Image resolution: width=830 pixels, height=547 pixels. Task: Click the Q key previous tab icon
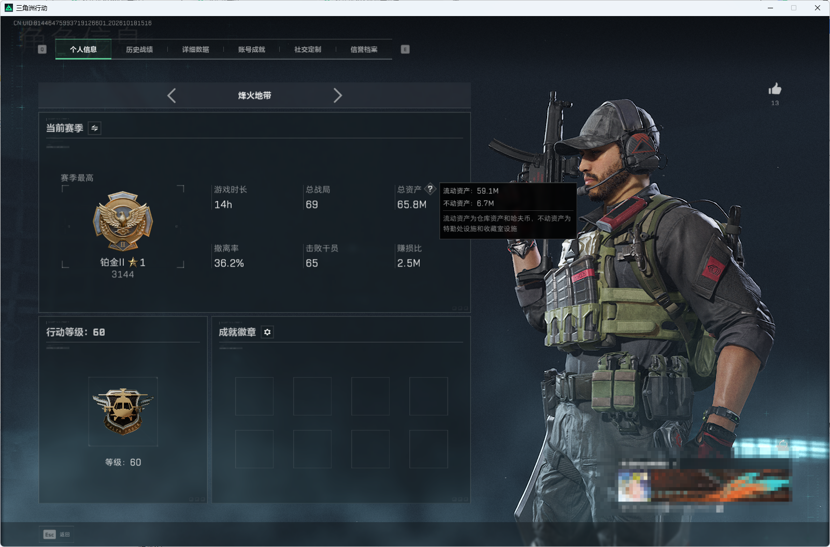pyautogui.click(x=42, y=49)
